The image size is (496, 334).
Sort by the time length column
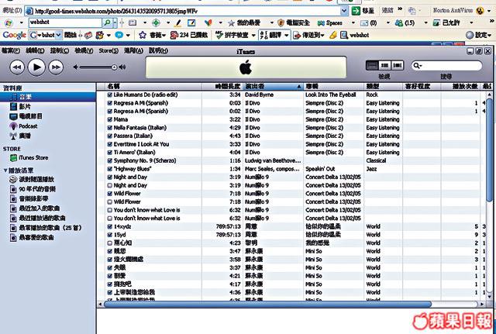click(x=222, y=86)
